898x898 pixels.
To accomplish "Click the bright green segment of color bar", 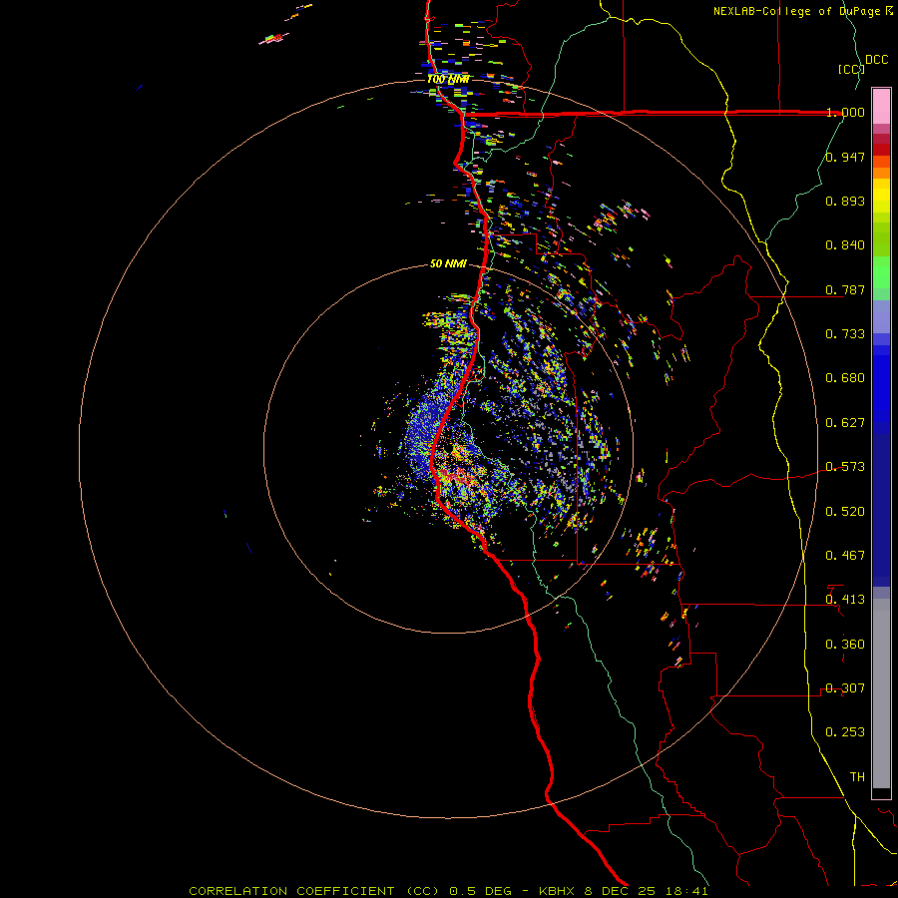I will tap(881, 272).
